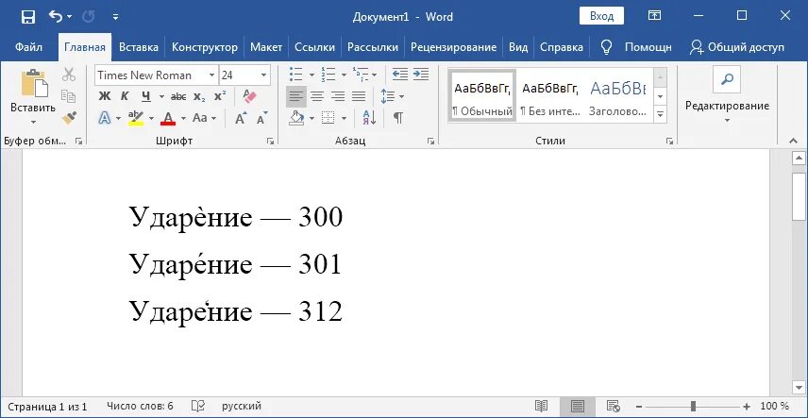Toggle paragraph marks ¶ display
Viewport: 808px width, 418px height.
397,118
